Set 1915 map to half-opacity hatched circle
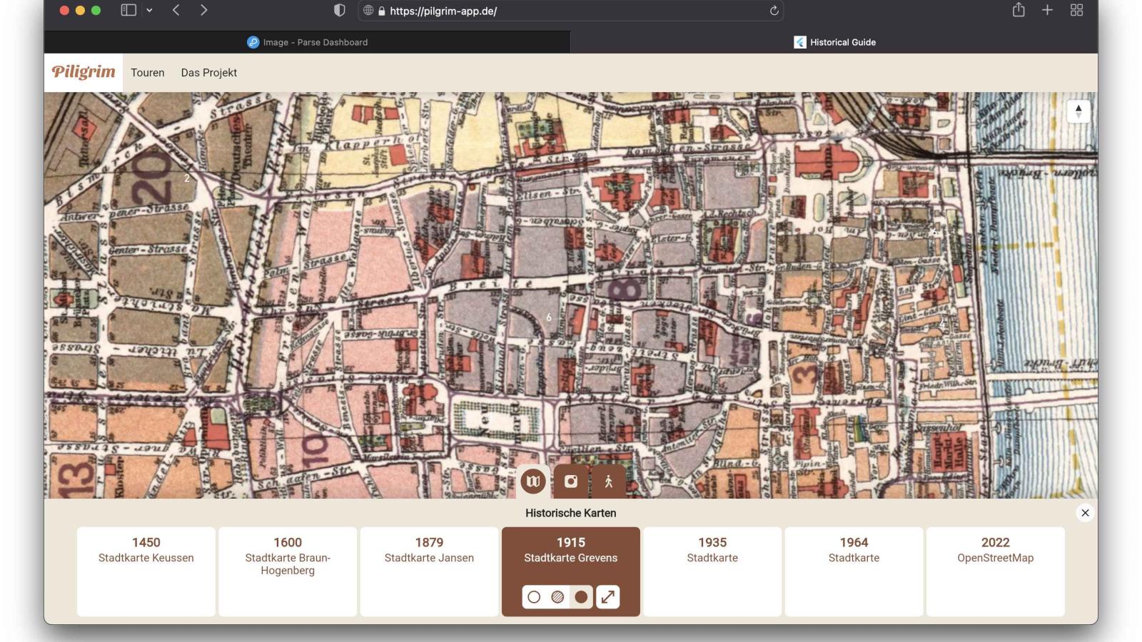1142x642 pixels. point(557,597)
